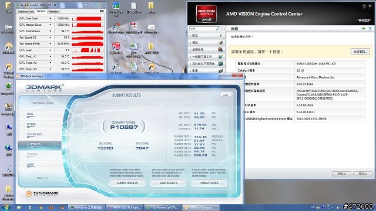Select ABOUT in 3DMark Vantage sidebar
The width and height of the screenshot is (376, 211).
point(31,165)
